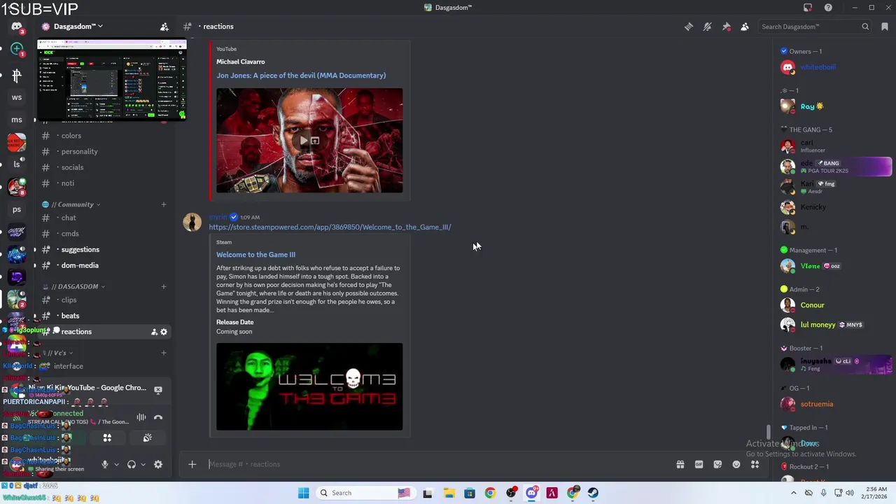Viewport: 896px width, 504px height.
Task: Open the emoji picker
Action: 736,464
